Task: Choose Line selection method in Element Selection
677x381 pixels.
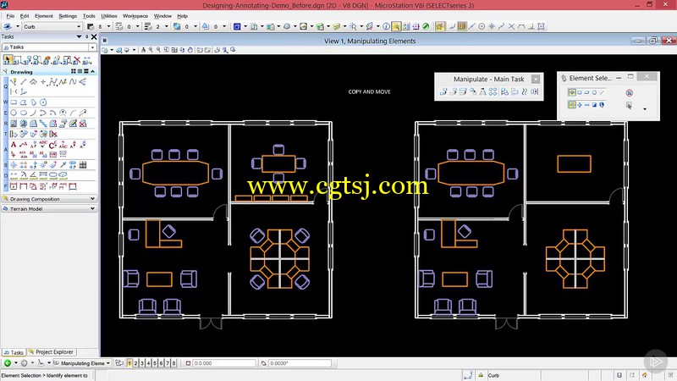Action: 602,92
